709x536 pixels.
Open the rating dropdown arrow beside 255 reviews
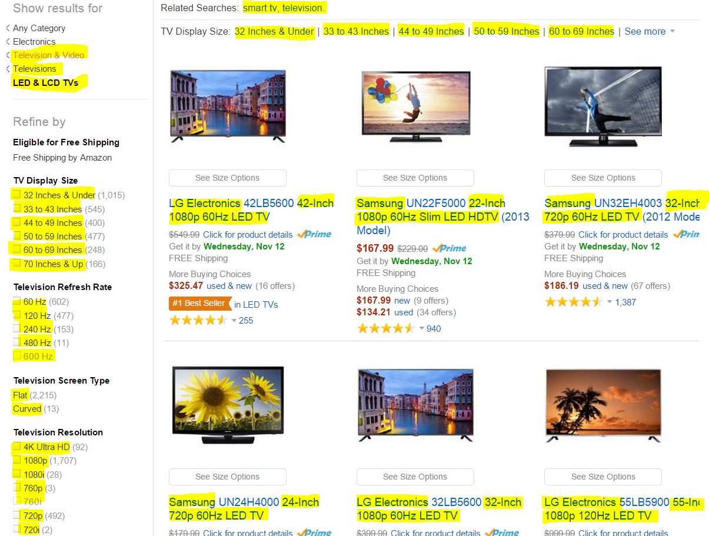(234, 321)
